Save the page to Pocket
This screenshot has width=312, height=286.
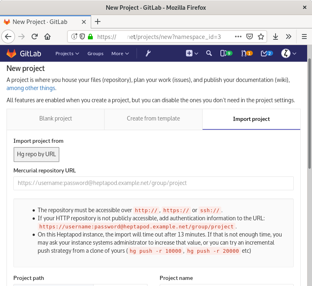pyautogui.click(x=250, y=37)
